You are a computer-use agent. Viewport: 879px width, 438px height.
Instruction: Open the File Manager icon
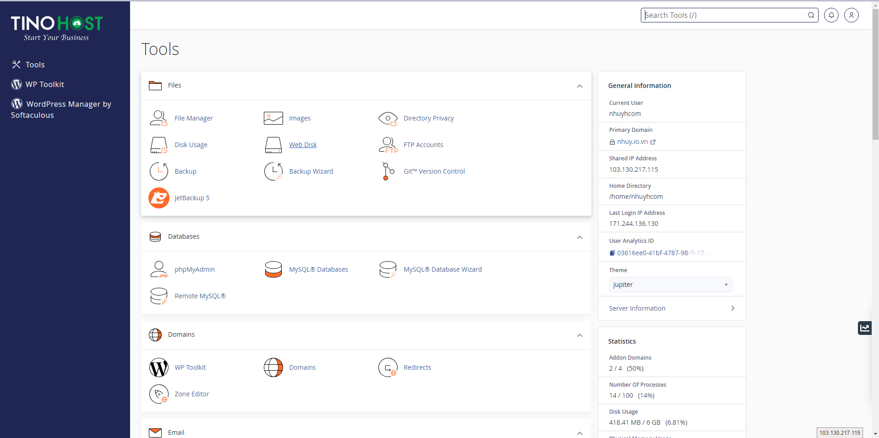[x=158, y=118]
